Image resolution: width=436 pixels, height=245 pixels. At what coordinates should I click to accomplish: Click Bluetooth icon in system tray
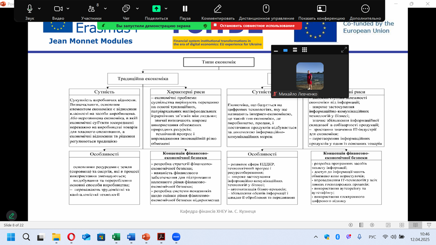[338, 237]
